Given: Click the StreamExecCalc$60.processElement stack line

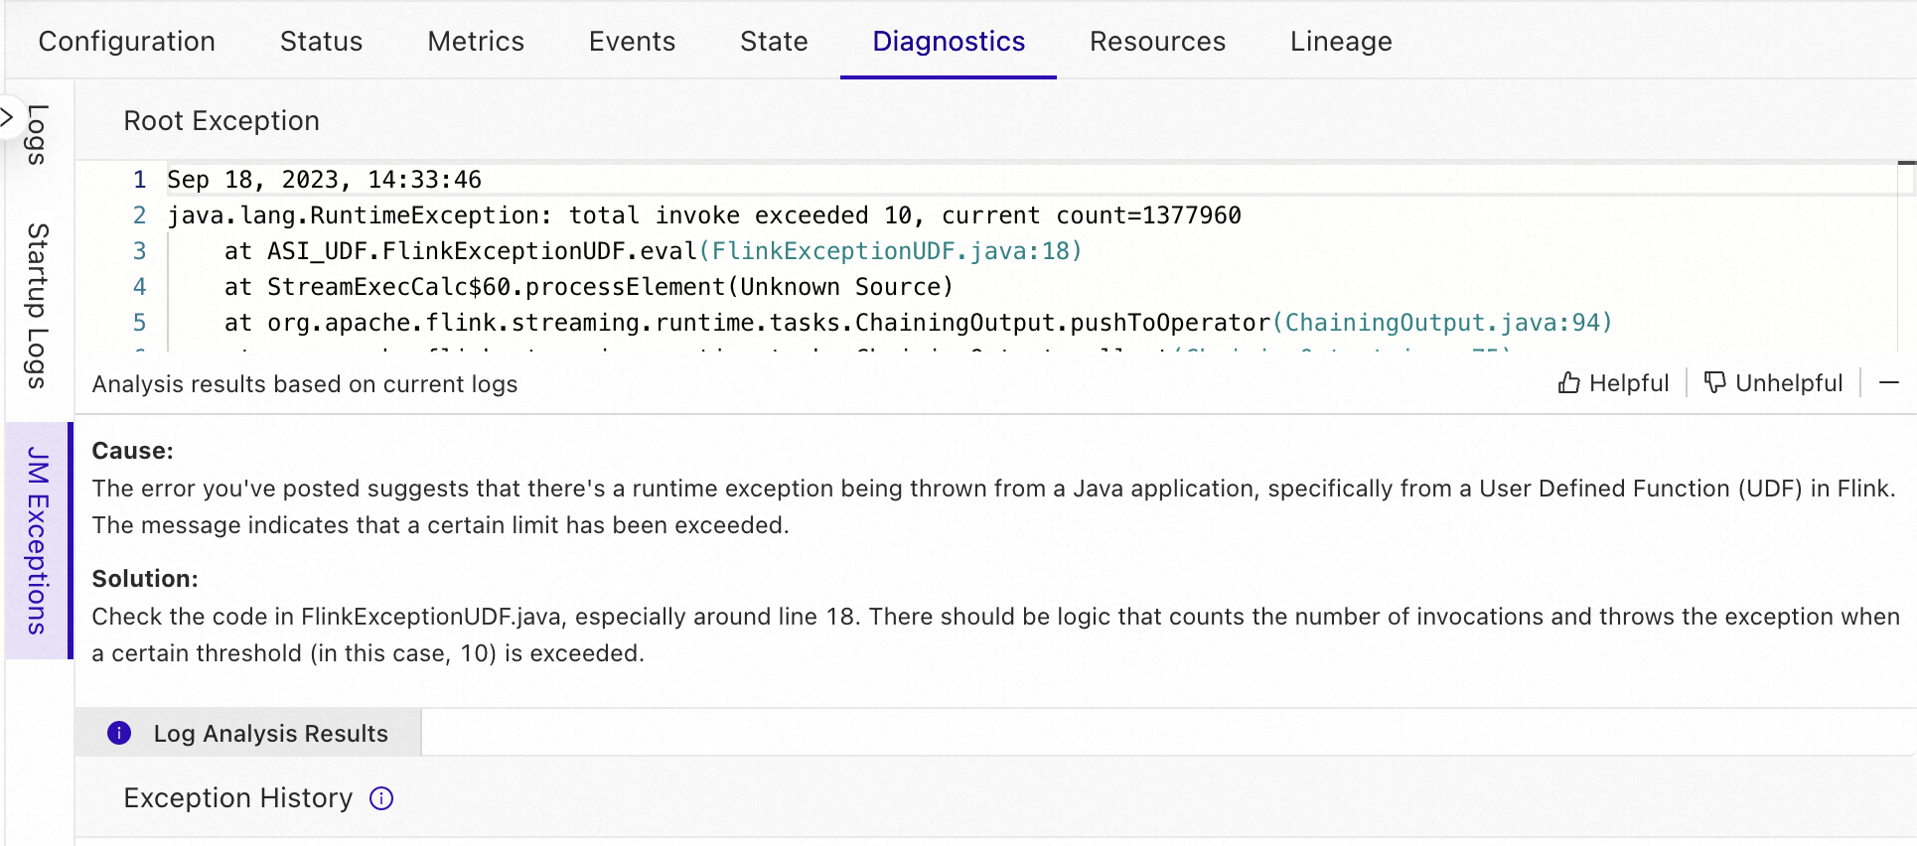Looking at the screenshot, I should [589, 287].
